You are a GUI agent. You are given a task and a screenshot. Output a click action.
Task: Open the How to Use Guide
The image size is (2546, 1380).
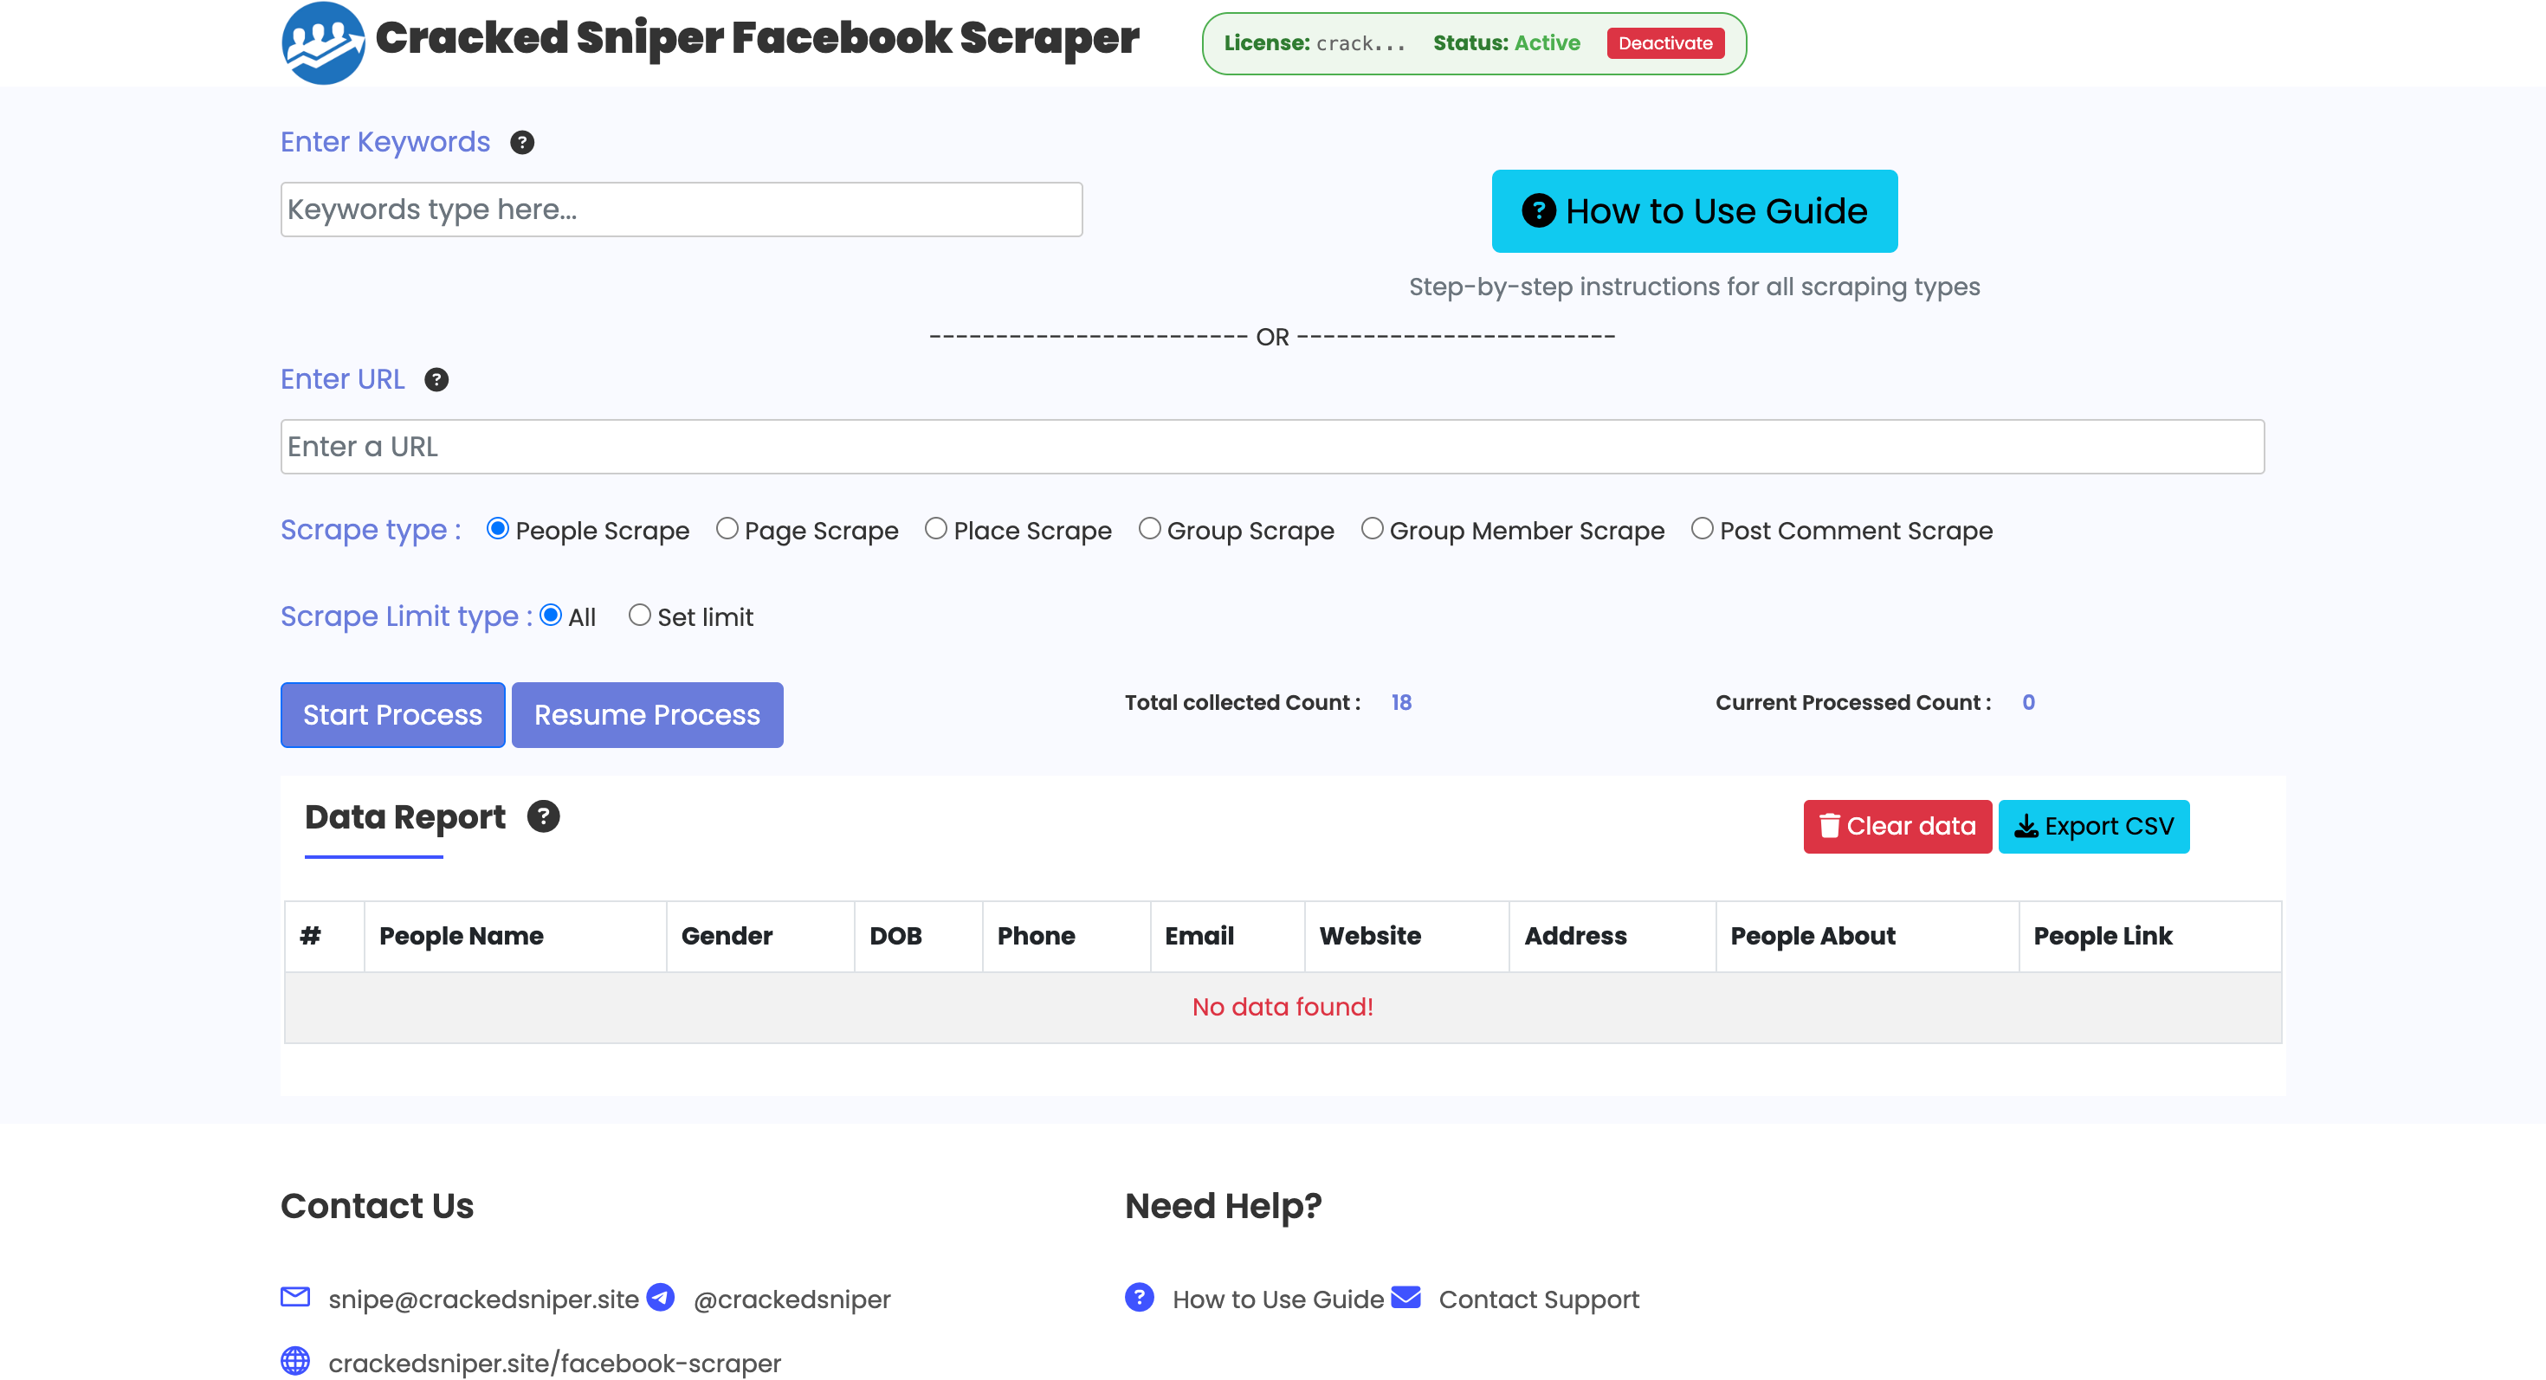coord(1693,210)
